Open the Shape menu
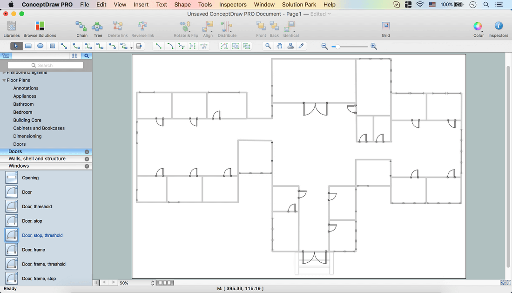This screenshot has height=293, width=512. 182,5
